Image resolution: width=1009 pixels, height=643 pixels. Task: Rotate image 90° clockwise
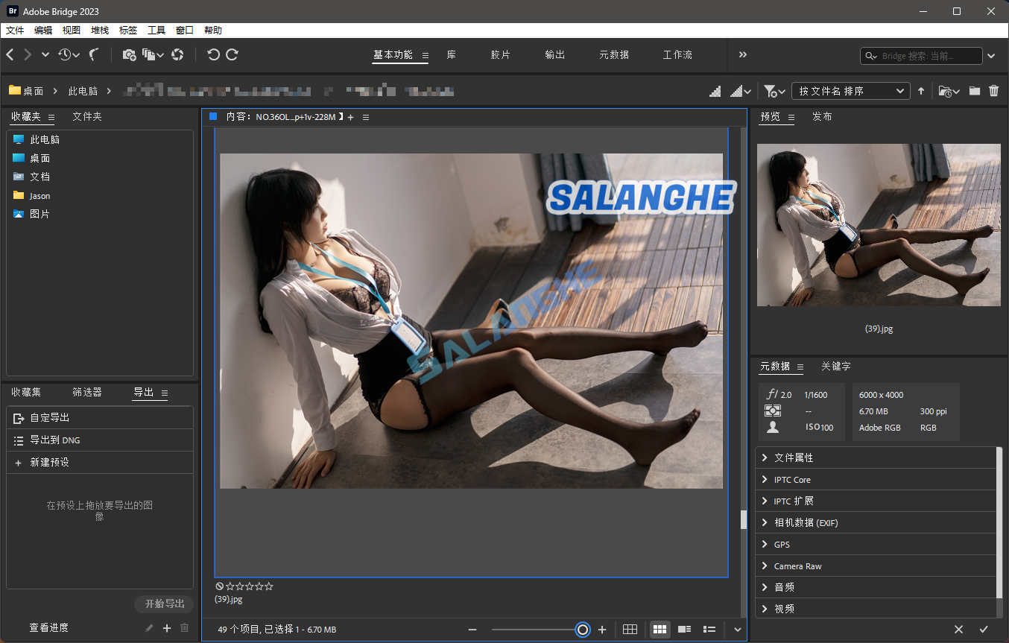coord(233,54)
